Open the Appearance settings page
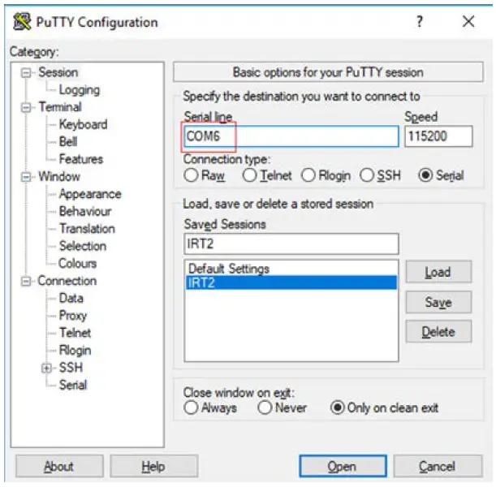 [x=89, y=194]
